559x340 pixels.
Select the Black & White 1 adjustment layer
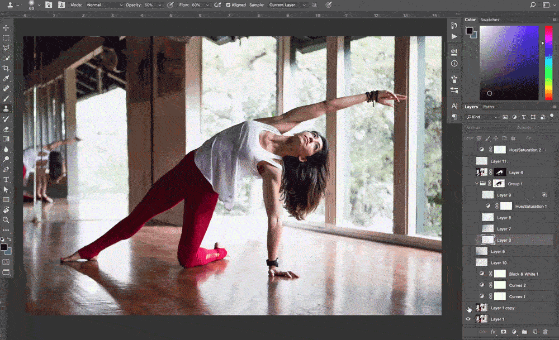click(x=523, y=274)
